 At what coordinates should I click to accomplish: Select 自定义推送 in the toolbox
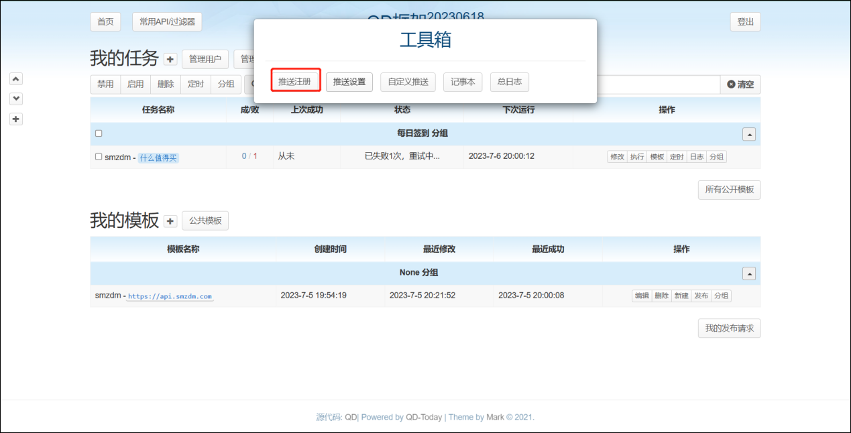(x=408, y=82)
